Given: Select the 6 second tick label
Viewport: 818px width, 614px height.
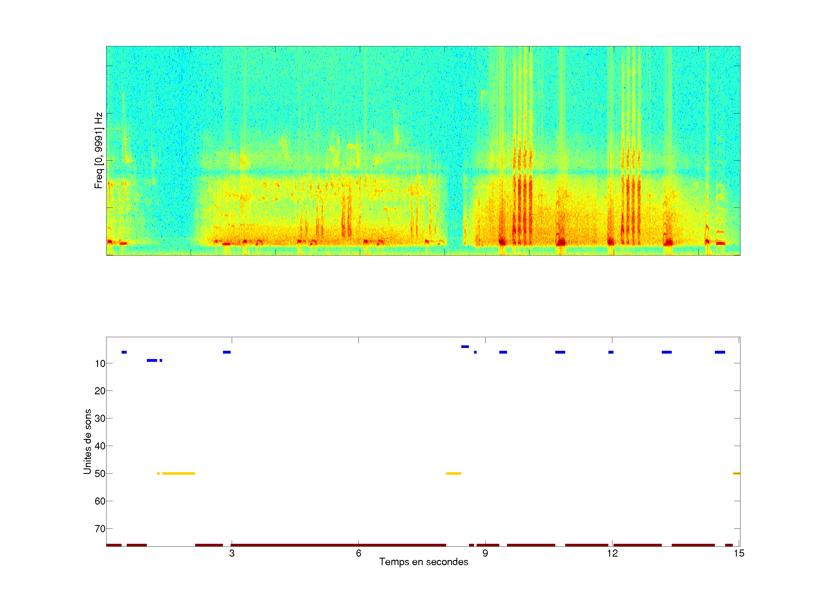Looking at the screenshot, I should coord(358,553).
